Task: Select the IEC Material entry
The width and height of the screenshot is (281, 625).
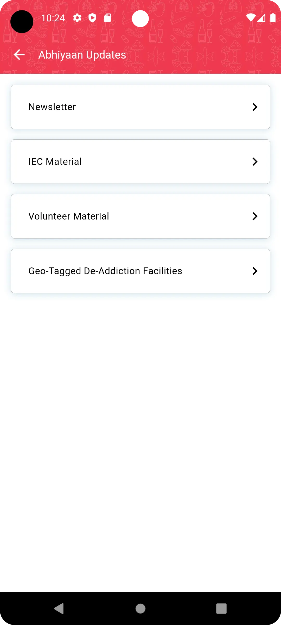Action: [140, 161]
